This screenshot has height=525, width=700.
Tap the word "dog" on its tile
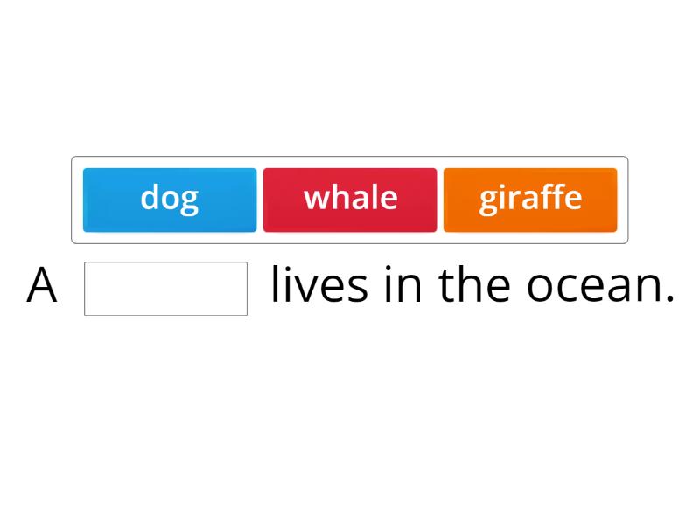pos(170,198)
